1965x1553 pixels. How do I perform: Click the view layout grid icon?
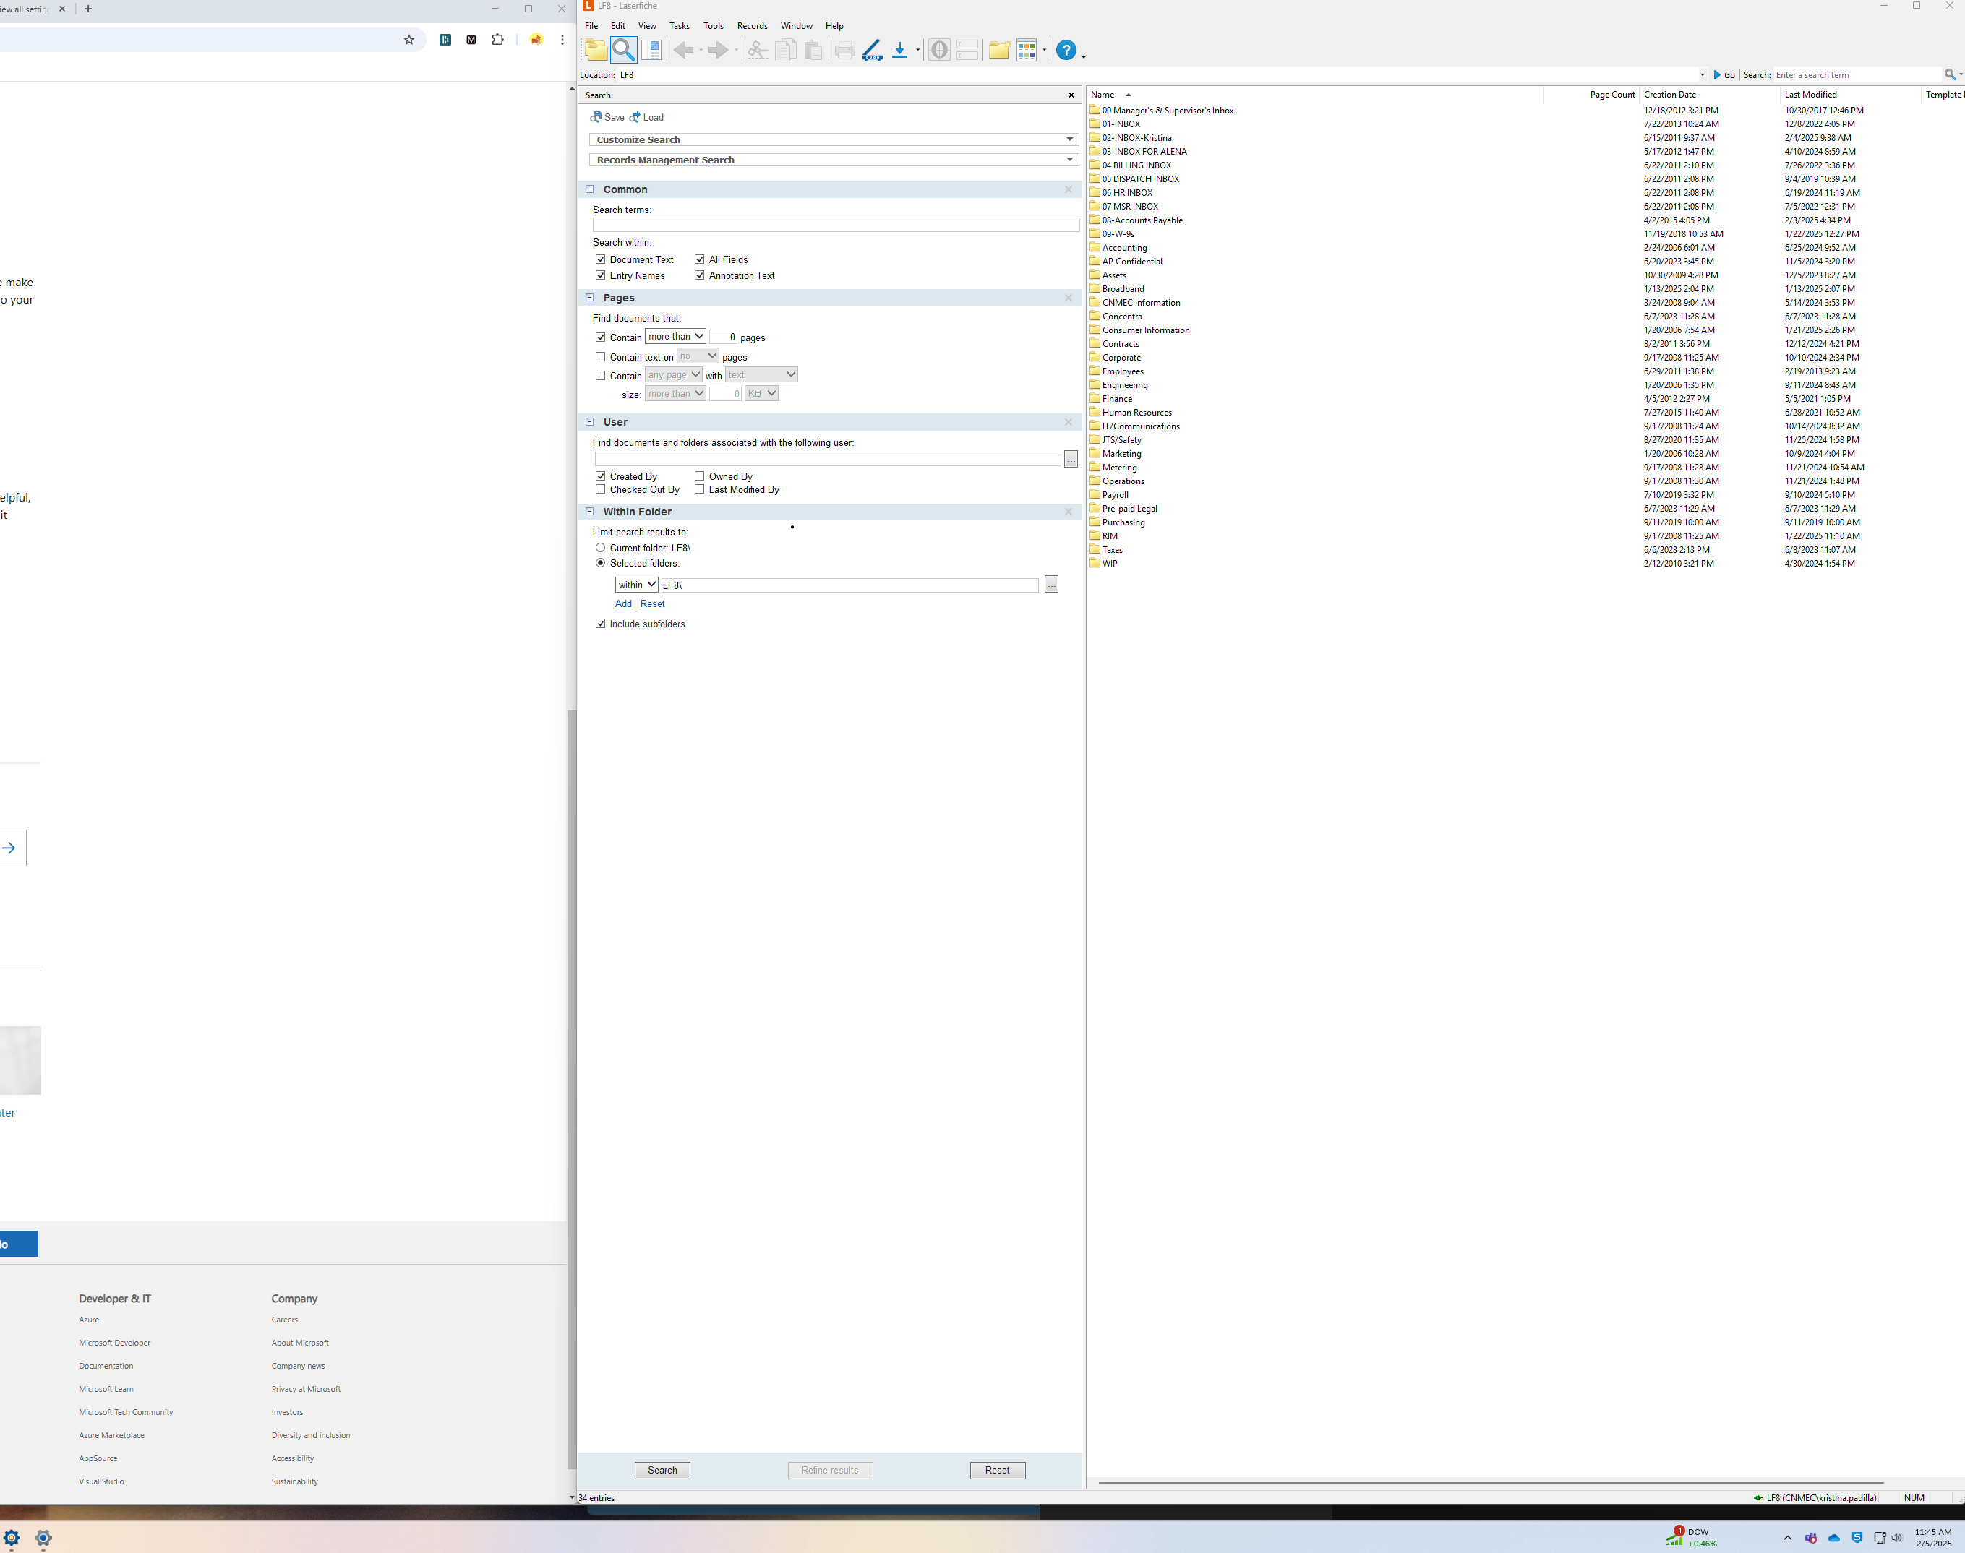click(1026, 50)
